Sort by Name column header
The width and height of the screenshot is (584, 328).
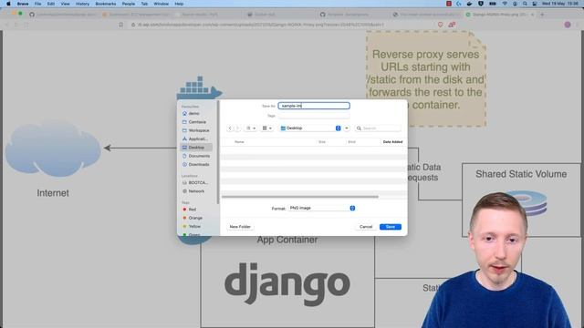coord(239,142)
